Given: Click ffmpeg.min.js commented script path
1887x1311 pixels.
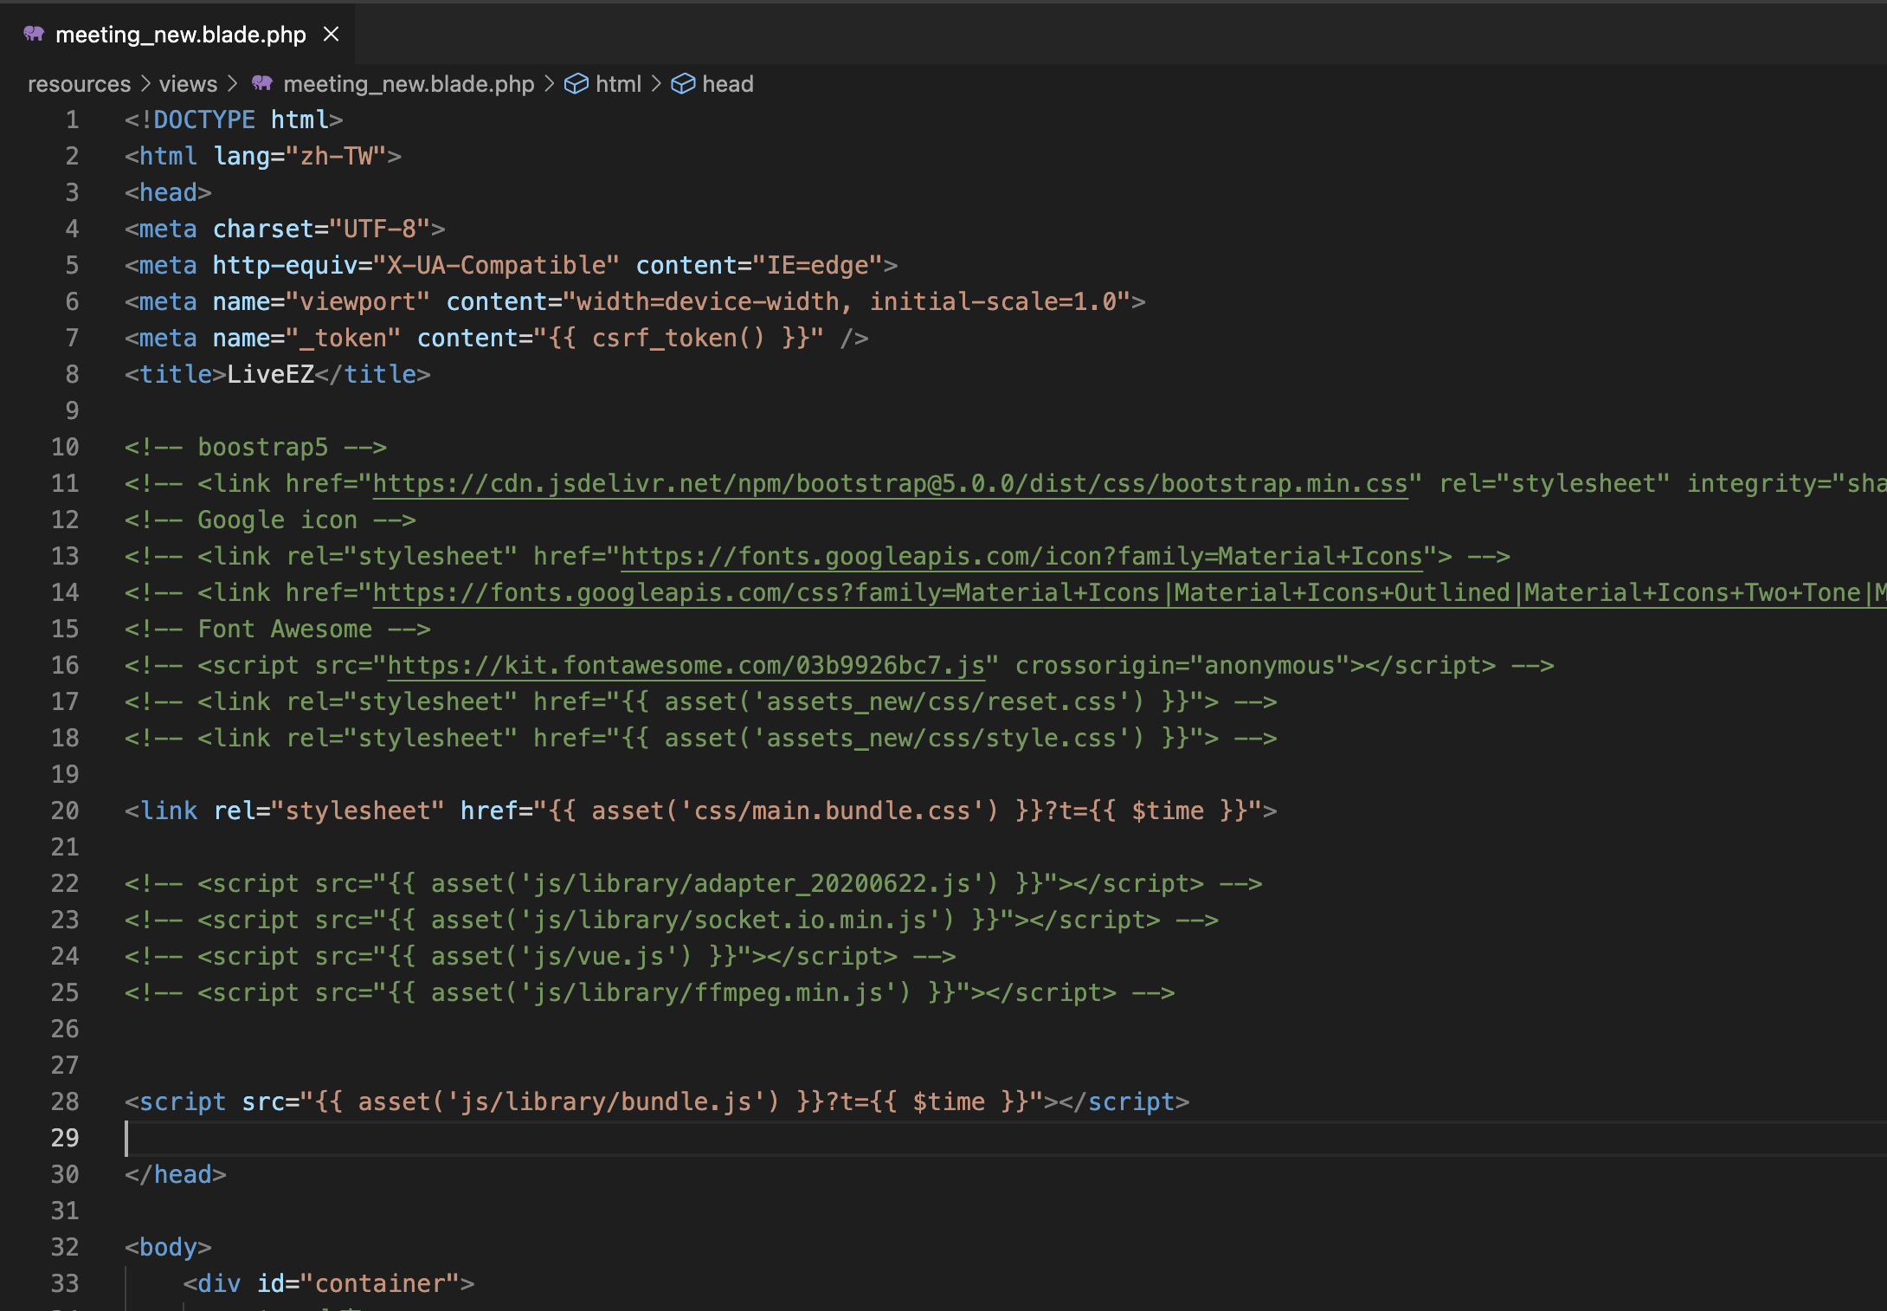Looking at the screenshot, I should click(707, 992).
